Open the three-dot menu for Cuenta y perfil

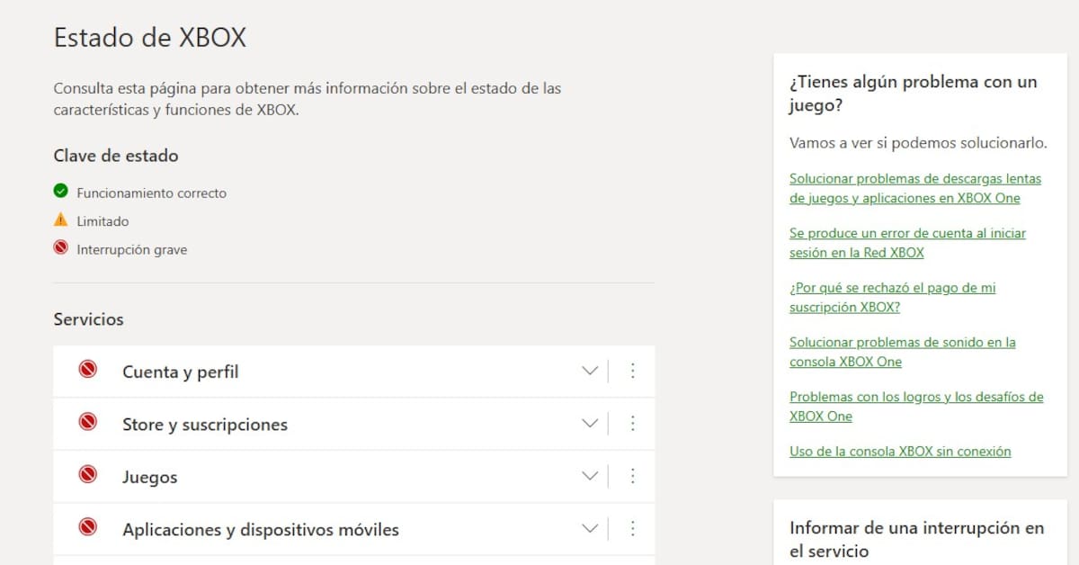tap(632, 371)
